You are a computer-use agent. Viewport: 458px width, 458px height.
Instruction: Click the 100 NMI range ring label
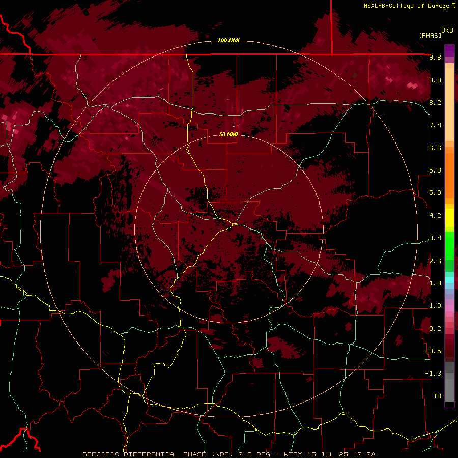point(228,40)
